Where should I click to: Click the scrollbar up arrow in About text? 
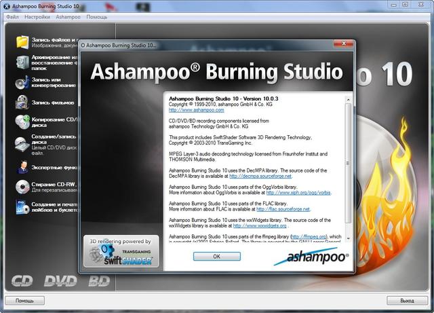[348, 100]
